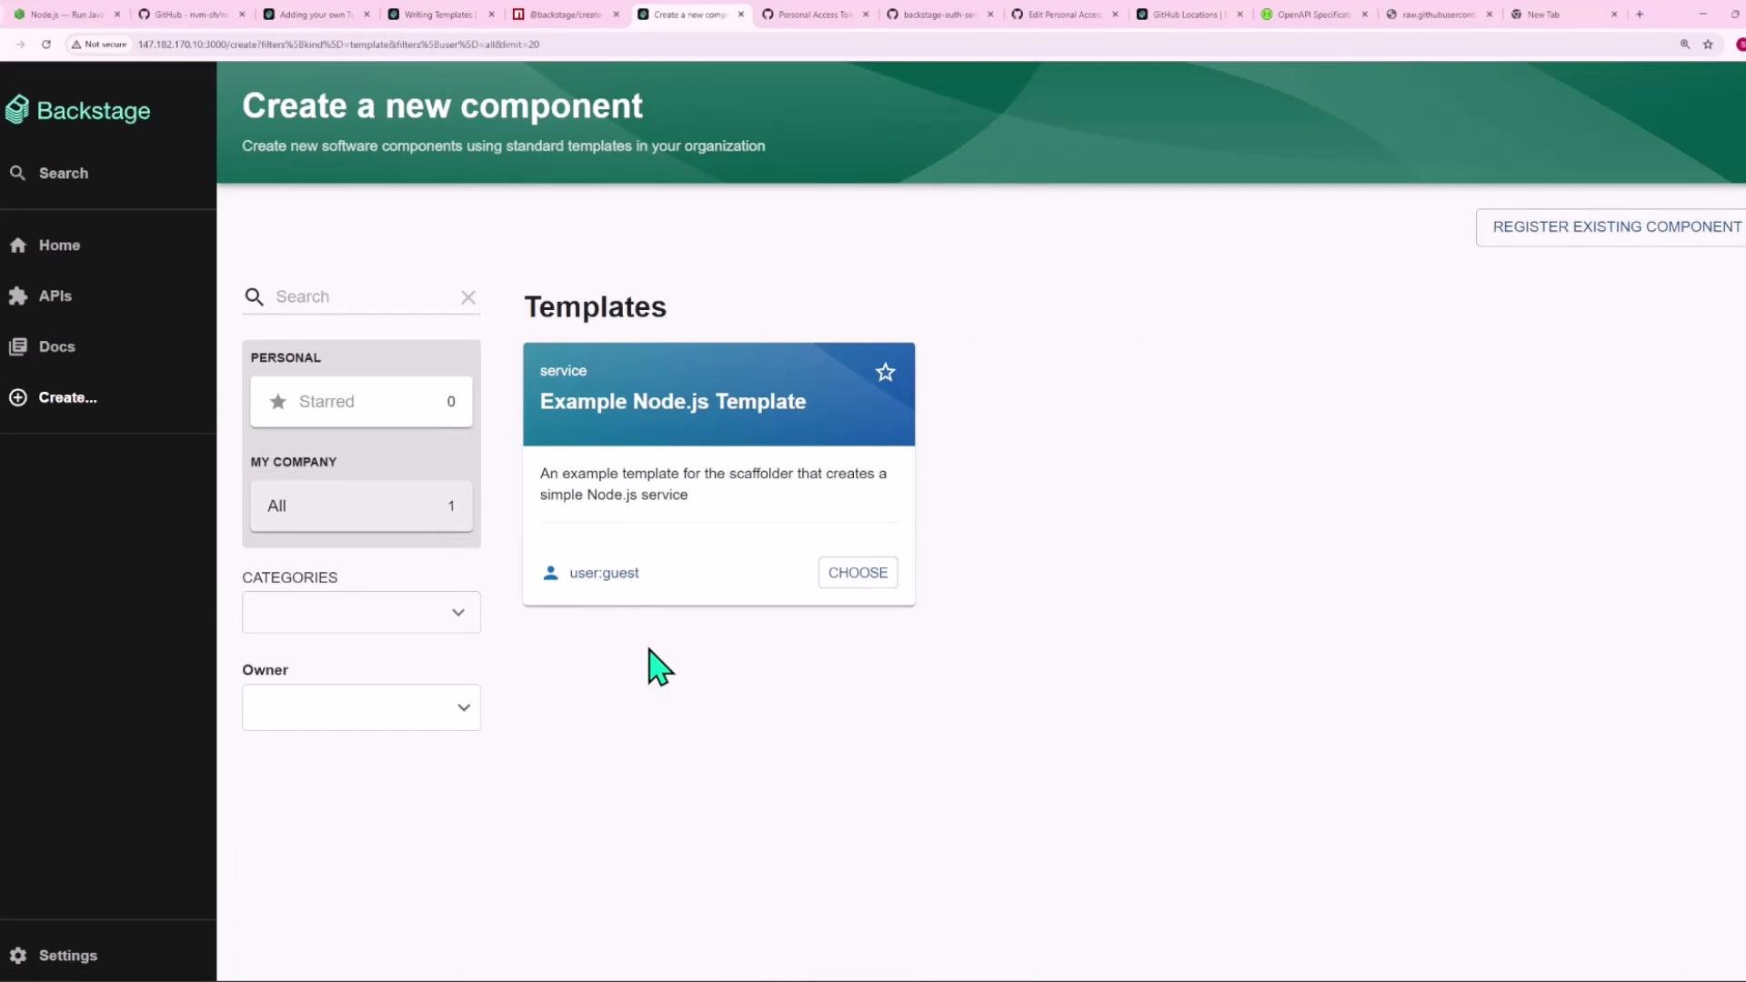Viewport: 1746px width, 982px height.
Task: Click the Settings gear icon
Action: [18, 955]
